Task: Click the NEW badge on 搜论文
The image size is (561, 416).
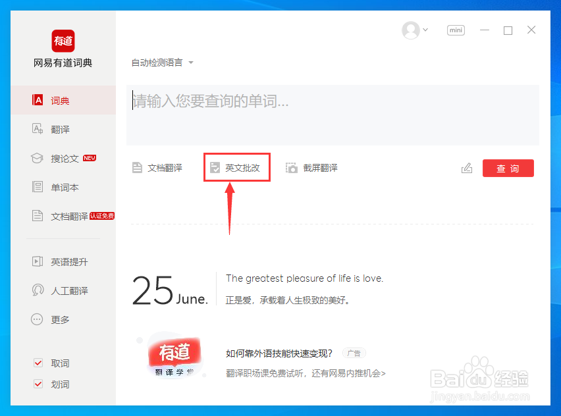Action: click(90, 158)
